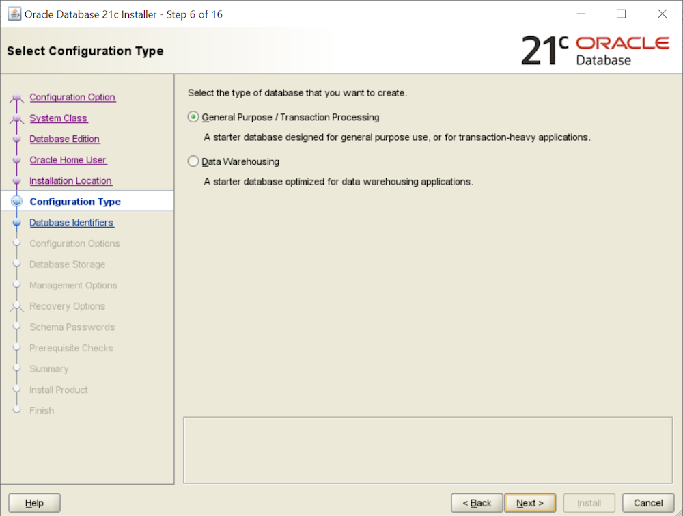Go to the Configuration Option step link
This screenshot has height=516, width=683.
[72, 98]
